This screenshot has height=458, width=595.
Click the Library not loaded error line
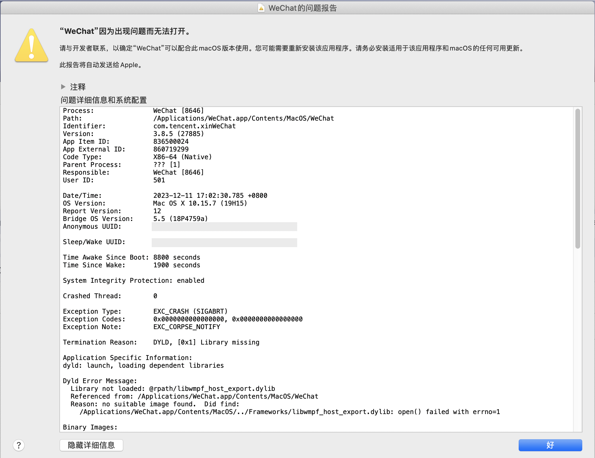[x=173, y=388]
